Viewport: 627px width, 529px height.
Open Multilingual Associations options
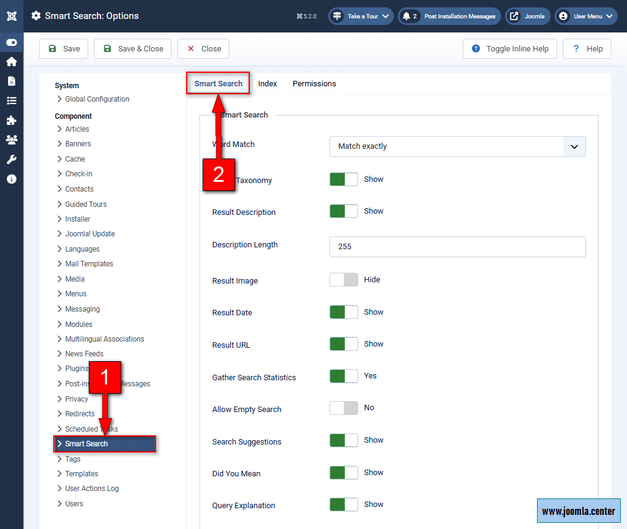pos(104,339)
